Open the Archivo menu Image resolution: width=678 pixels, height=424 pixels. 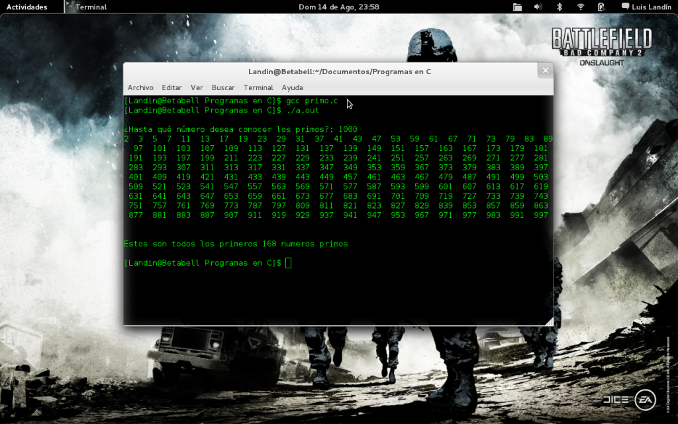pyautogui.click(x=140, y=87)
